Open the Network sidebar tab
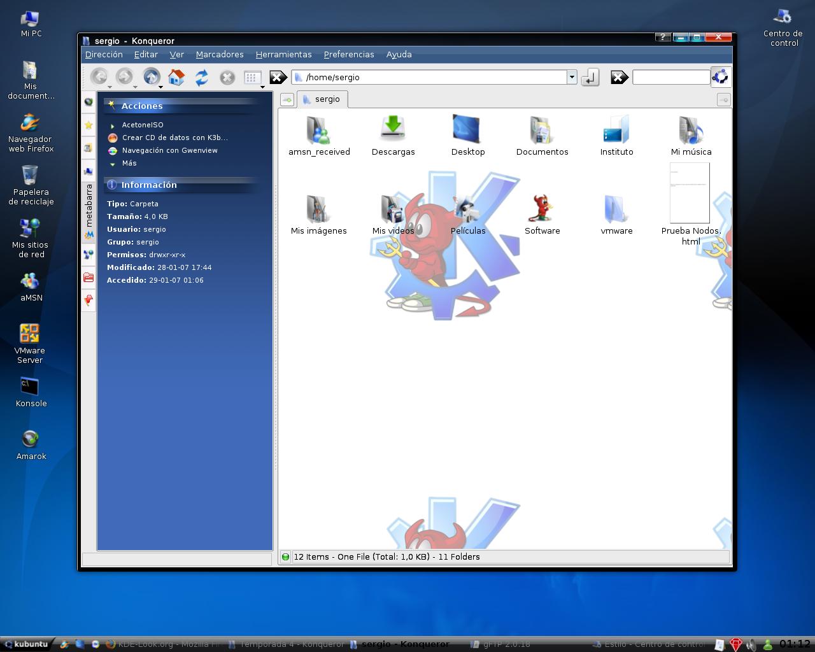The width and height of the screenshot is (815, 652). click(x=89, y=255)
